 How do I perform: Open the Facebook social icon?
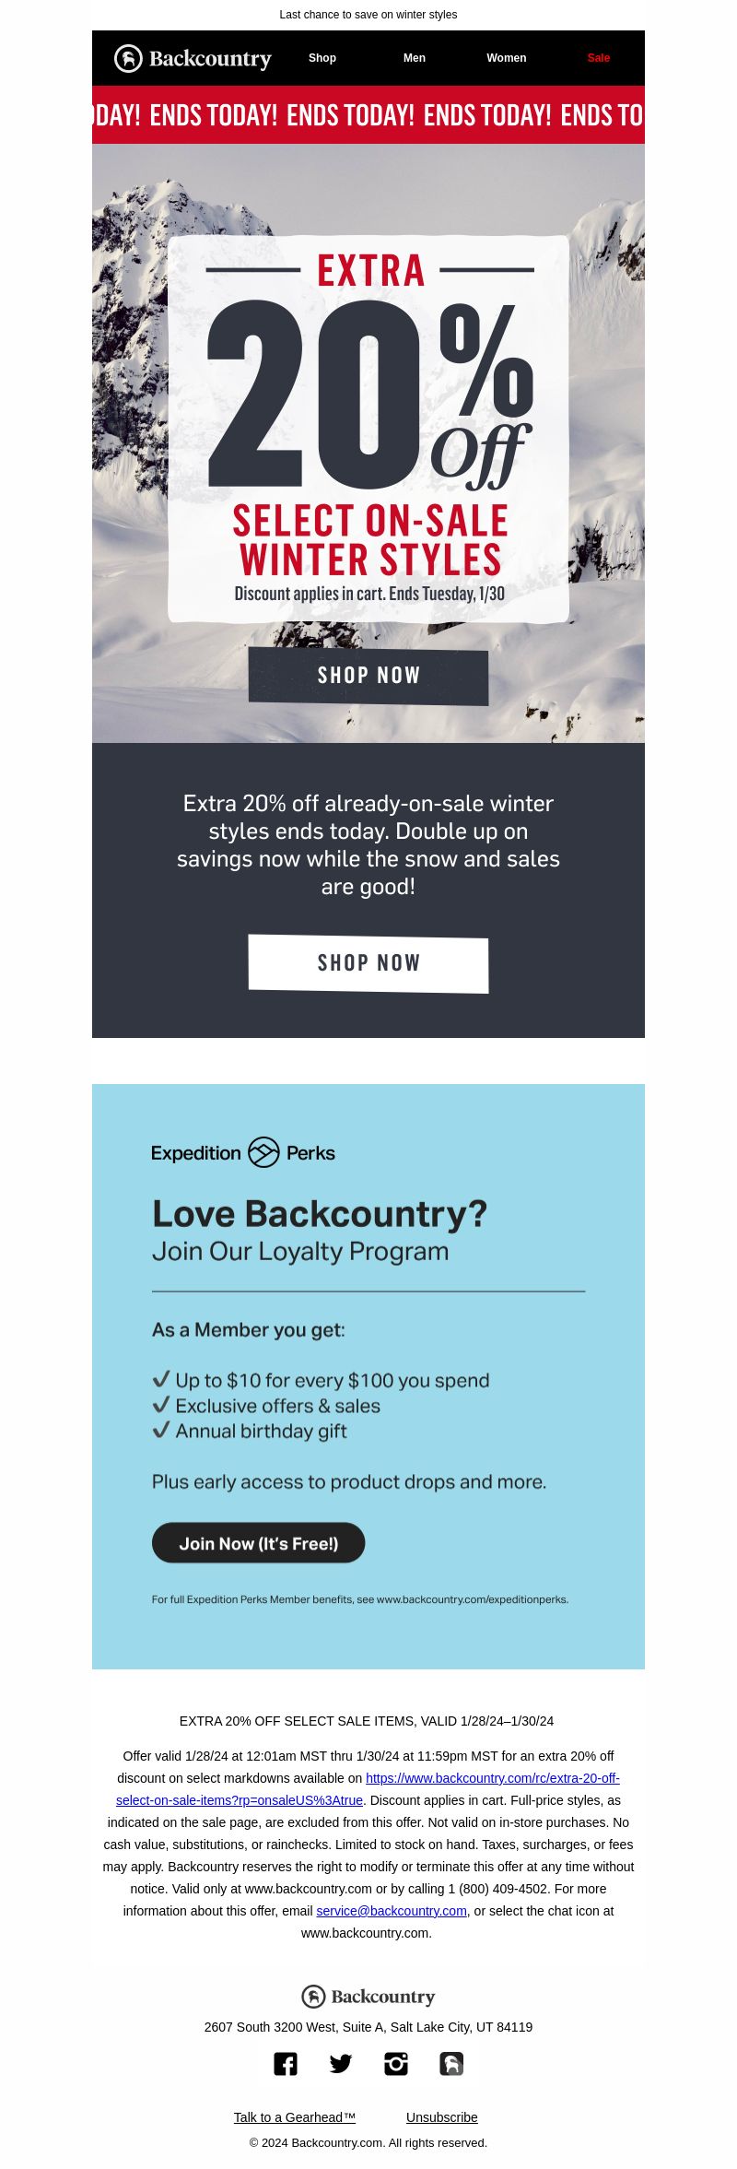pyautogui.click(x=286, y=2064)
